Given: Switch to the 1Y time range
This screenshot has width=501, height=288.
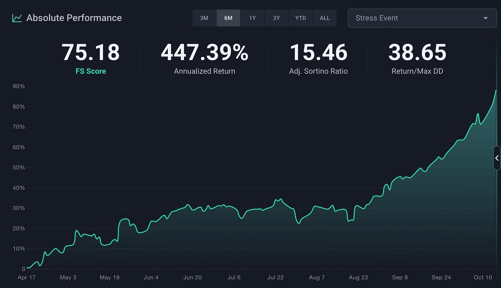Looking at the screenshot, I should 252,18.
